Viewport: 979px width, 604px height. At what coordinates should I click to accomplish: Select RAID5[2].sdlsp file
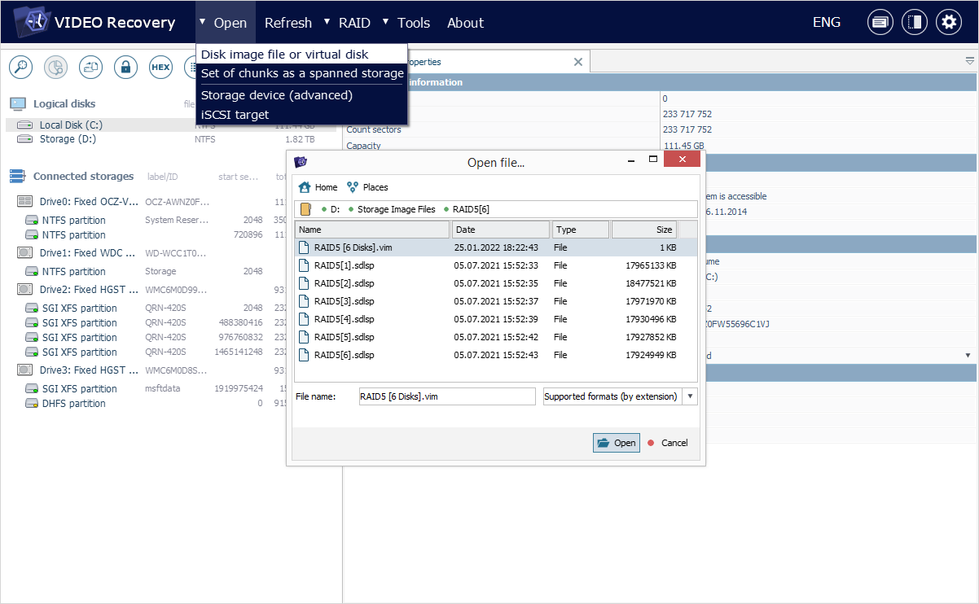tap(495, 283)
